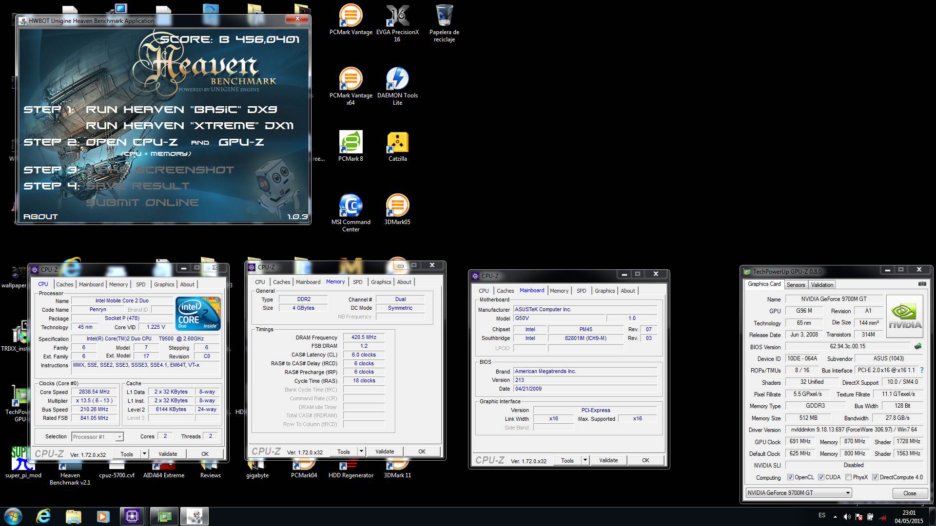936x526 pixels.
Task: Open MSI Command Center shortcut
Action: (351, 213)
